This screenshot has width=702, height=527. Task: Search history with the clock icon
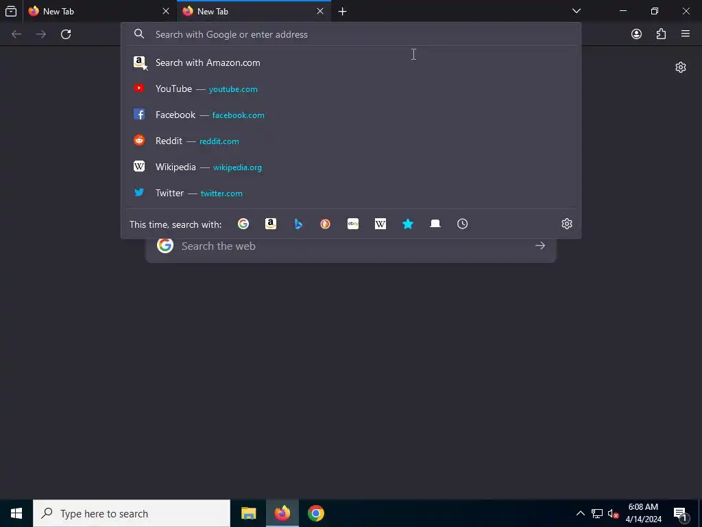(463, 224)
